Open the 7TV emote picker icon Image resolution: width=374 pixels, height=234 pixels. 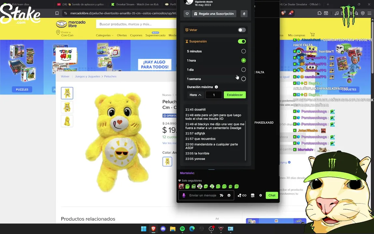tap(222, 195)
